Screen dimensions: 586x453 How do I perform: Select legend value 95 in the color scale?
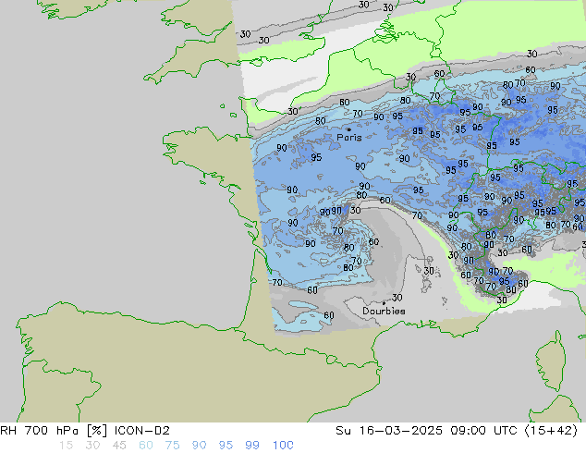pyautogui.click(x=226, y=446)
